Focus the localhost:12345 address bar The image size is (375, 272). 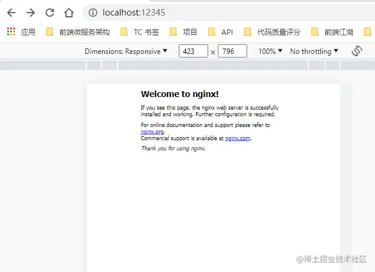tap(230, 13)
